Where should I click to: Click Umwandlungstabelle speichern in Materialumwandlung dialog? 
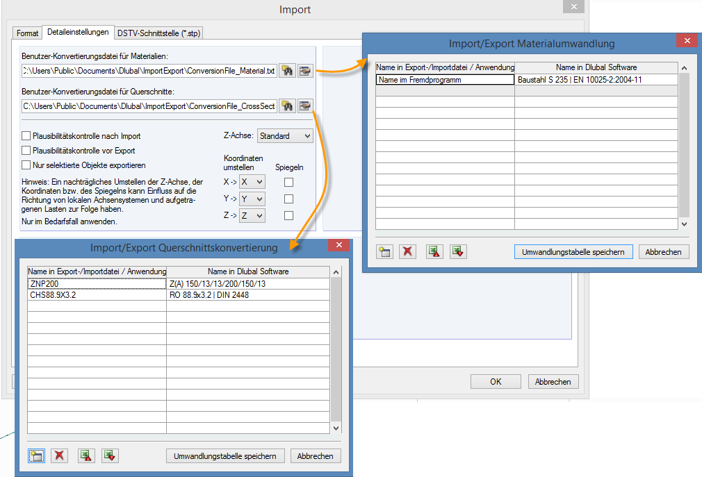click(573, 251)
